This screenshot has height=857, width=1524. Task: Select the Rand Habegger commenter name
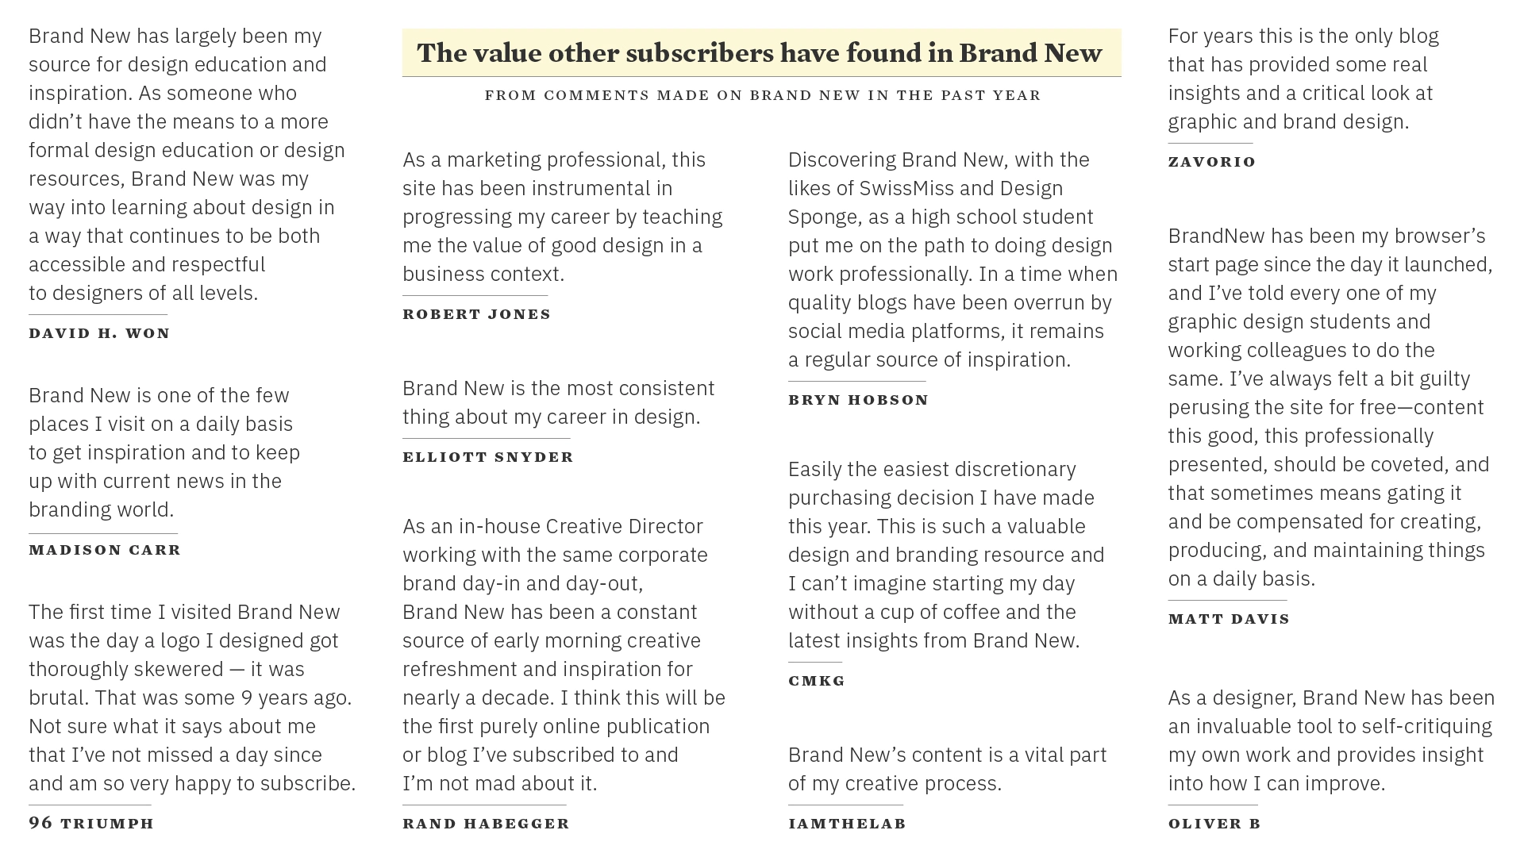coord(486,824)
